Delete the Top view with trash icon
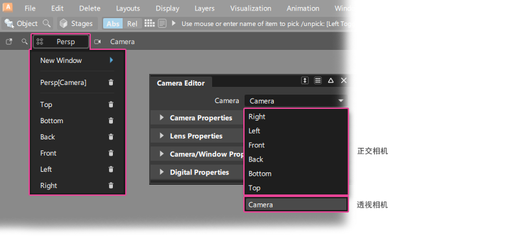Viewport: 519px width, 245px height. coord(111,104)
